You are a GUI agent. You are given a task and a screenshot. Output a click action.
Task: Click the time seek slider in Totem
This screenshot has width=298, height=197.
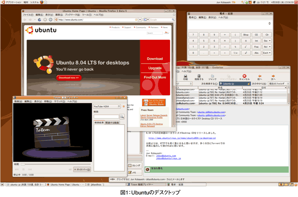[x=55, y=164]
